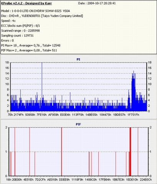Click the PI chart title
The height and width of the screenshot is (184, 157).
pyautogui.click(x=78, y=59)
